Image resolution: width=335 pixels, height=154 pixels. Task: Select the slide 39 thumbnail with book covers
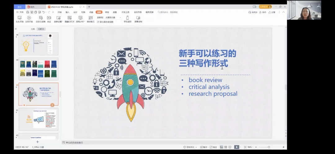coord(38,69)
